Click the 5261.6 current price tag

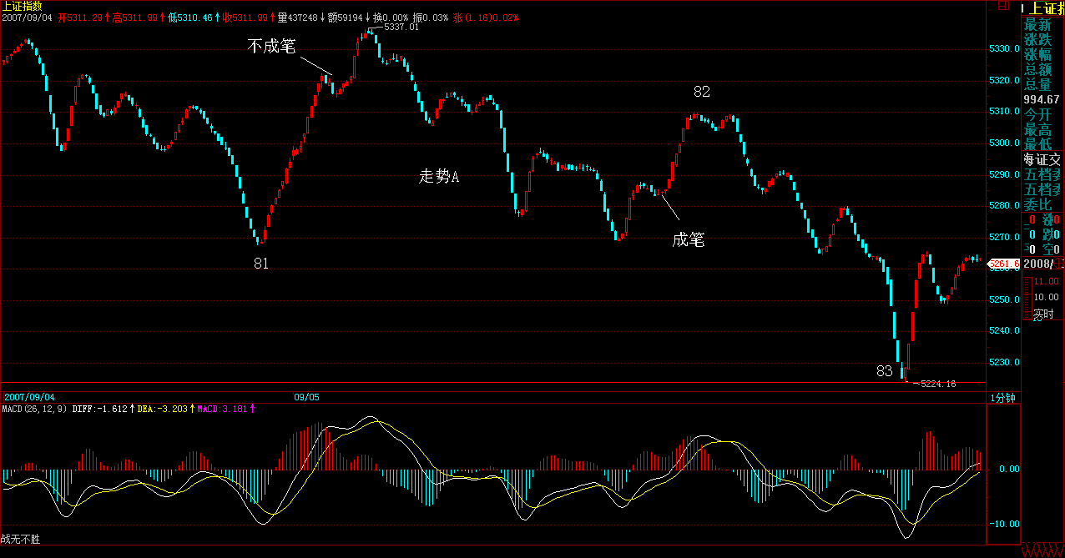[1003, 264]
